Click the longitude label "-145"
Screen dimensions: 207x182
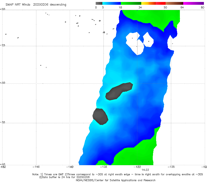pyautogui.click(x=36, y=167)
